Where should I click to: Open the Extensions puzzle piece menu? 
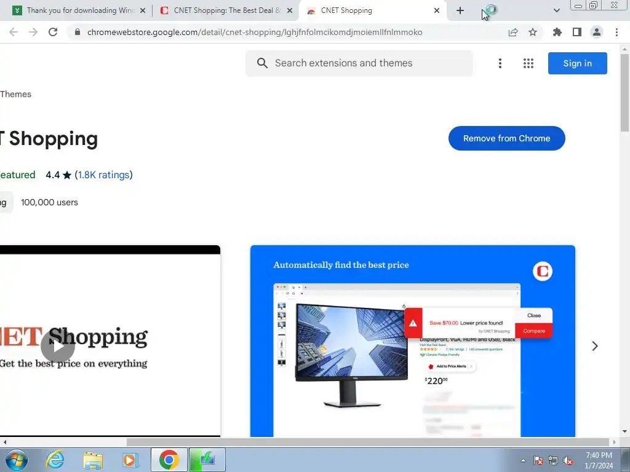(557, 32)
